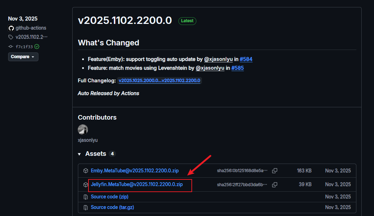
Task: Click the Latest badge
Action: coord(187,21)
